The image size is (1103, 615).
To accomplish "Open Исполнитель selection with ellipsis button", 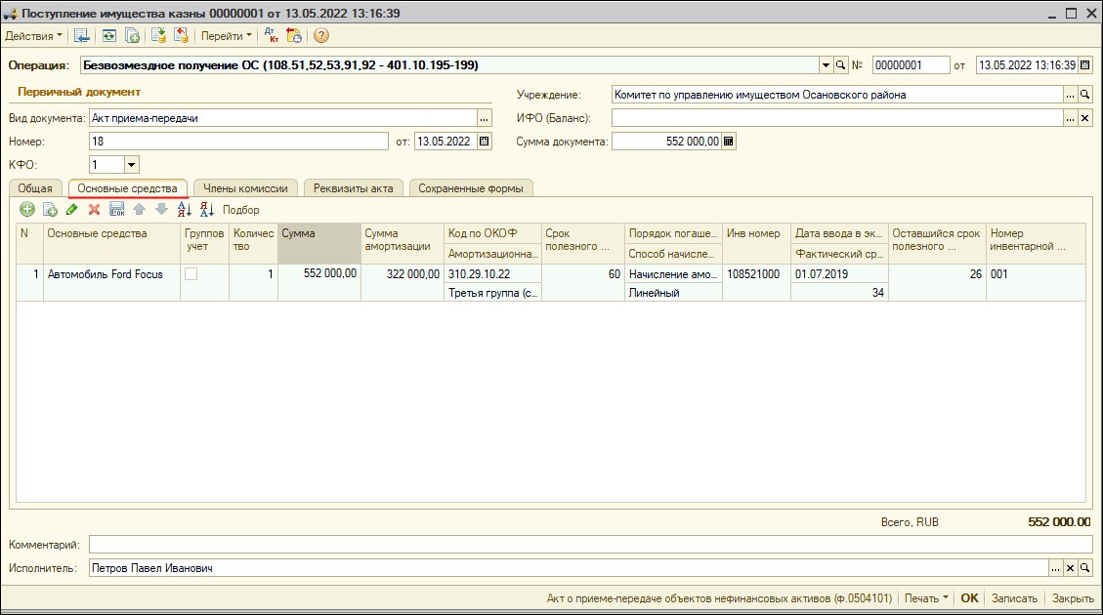I will pos(1055,568).
